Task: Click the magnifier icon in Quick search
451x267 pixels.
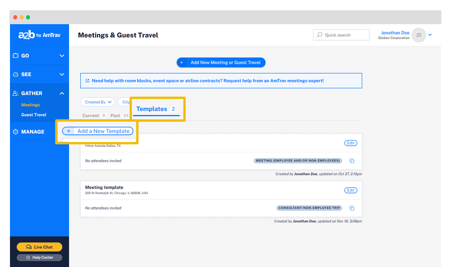Action: tap(319, 35)
